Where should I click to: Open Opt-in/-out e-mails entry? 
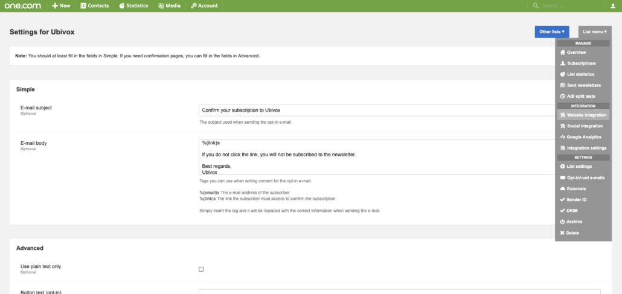(583, 177)
